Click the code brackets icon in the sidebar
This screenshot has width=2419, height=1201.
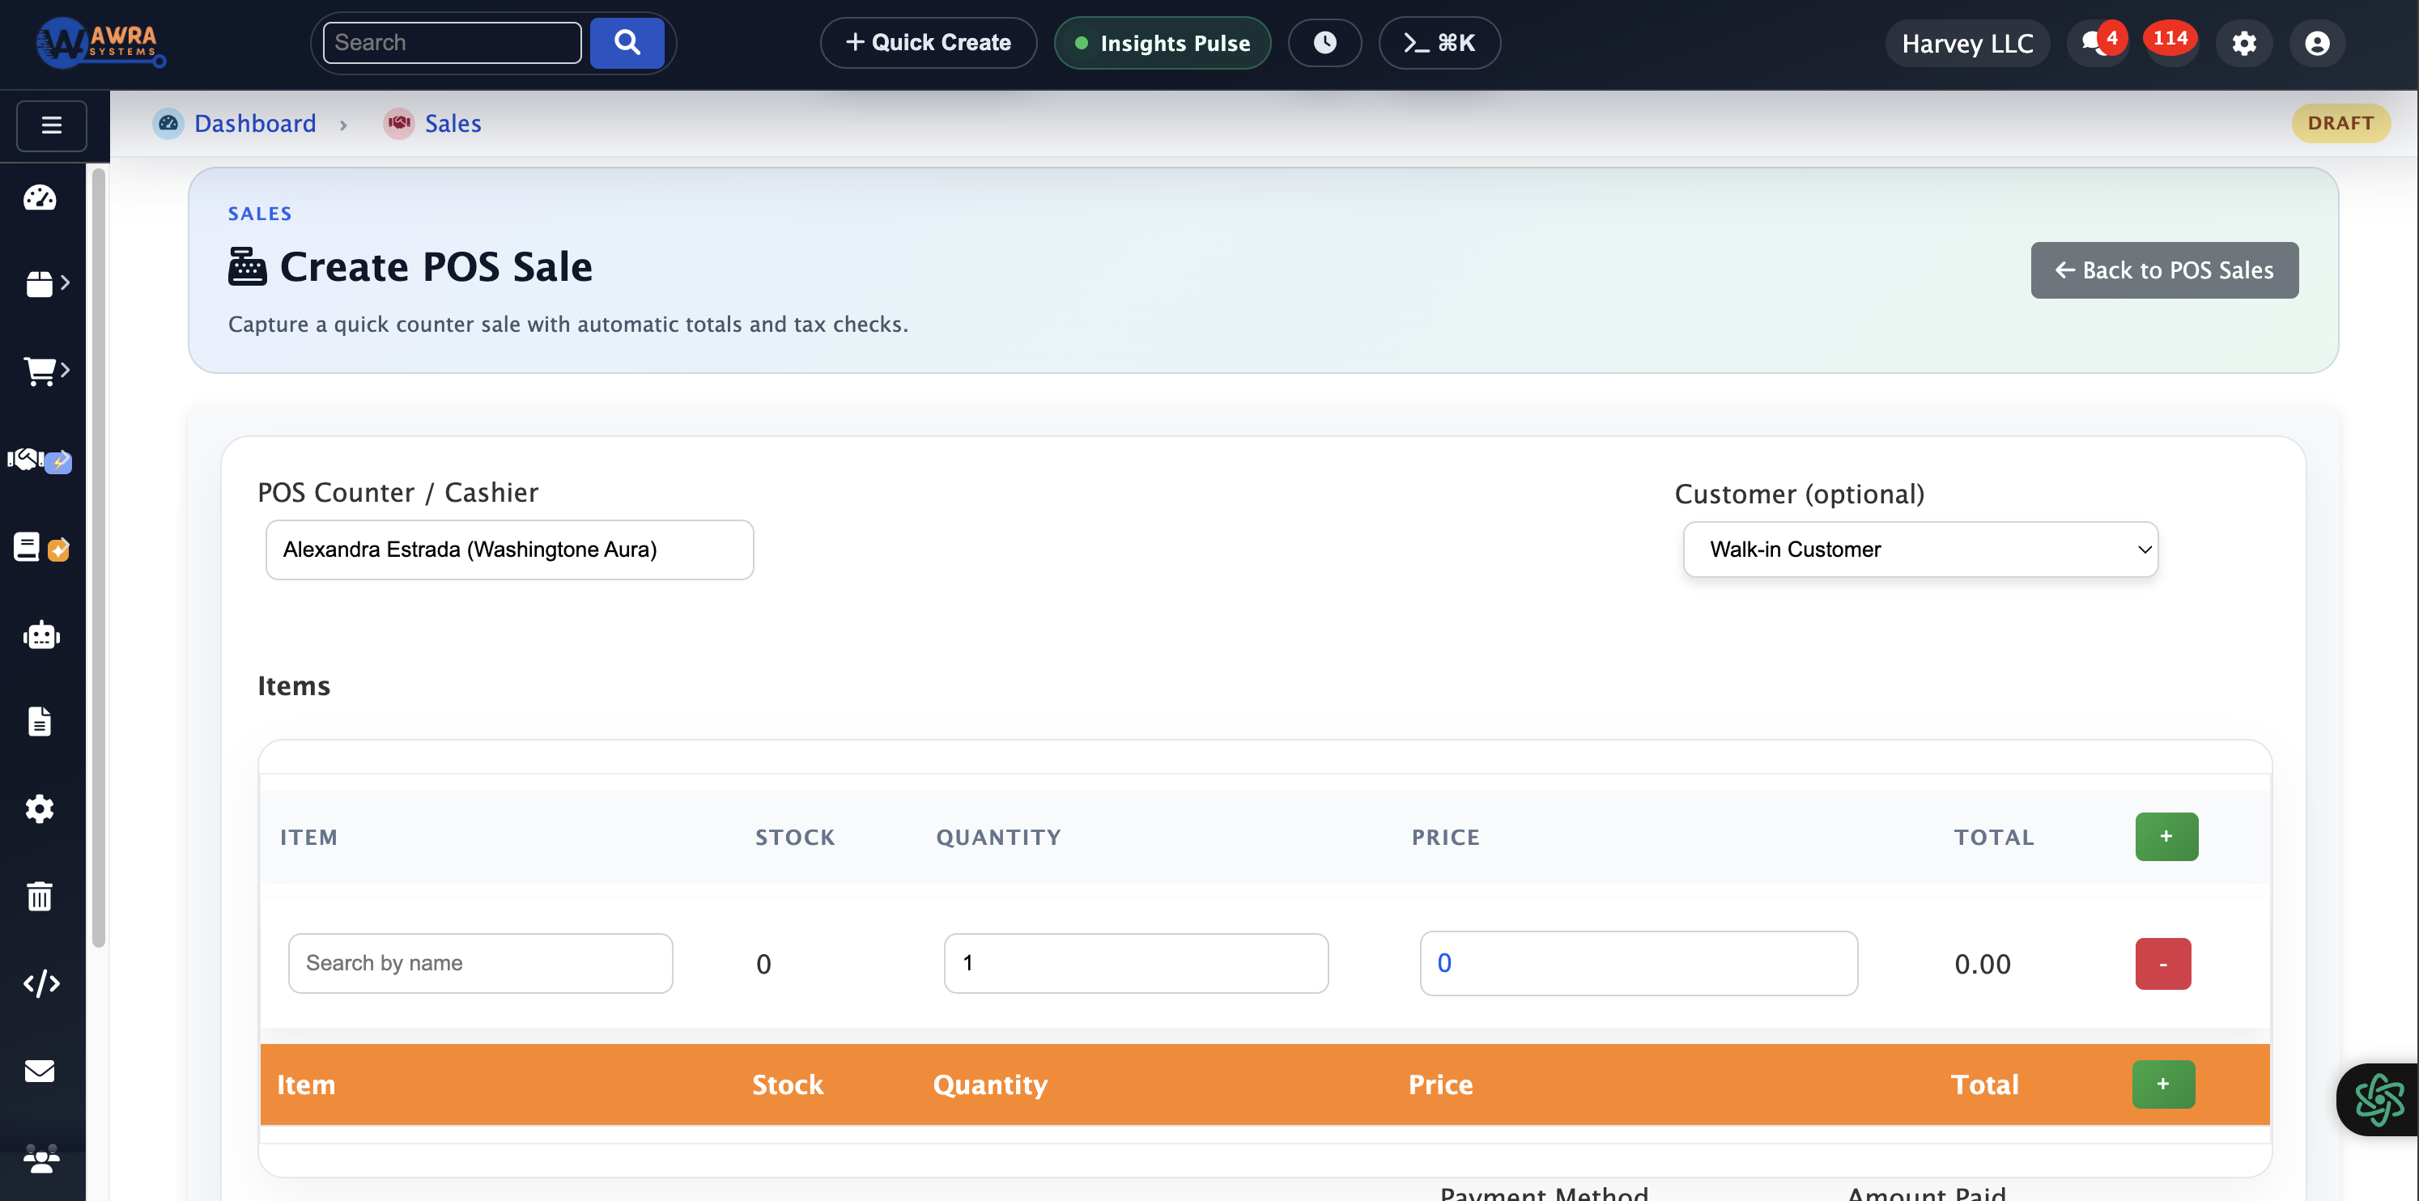(40, 984)
